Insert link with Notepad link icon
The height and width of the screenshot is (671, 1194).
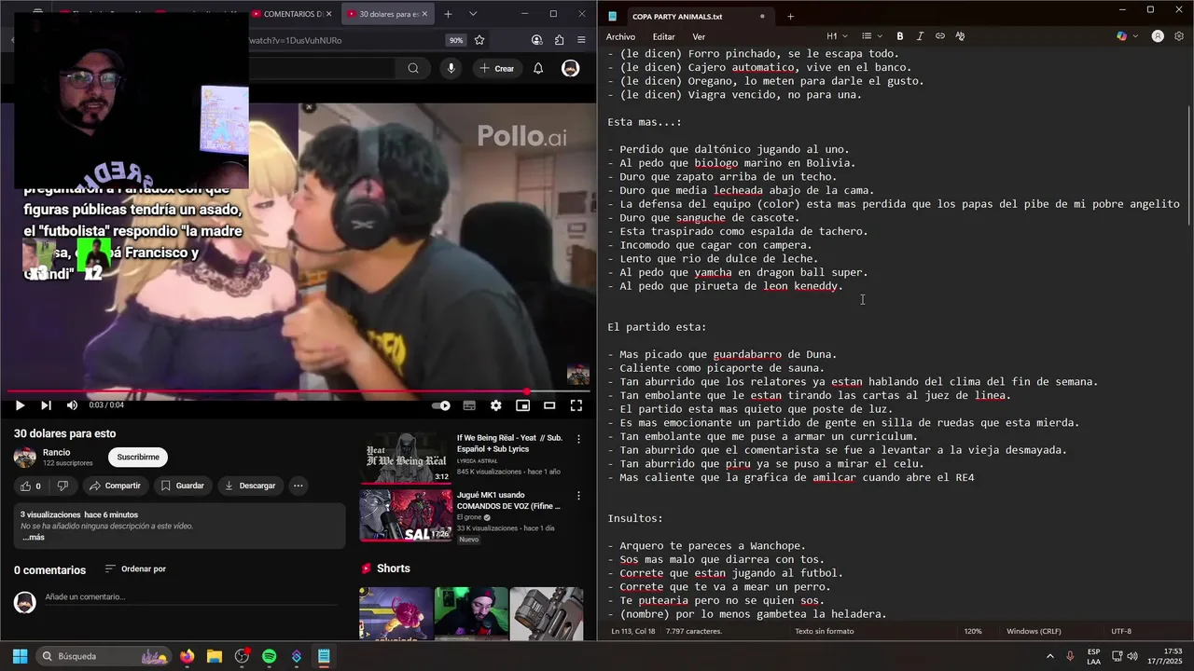coord(940,36)
